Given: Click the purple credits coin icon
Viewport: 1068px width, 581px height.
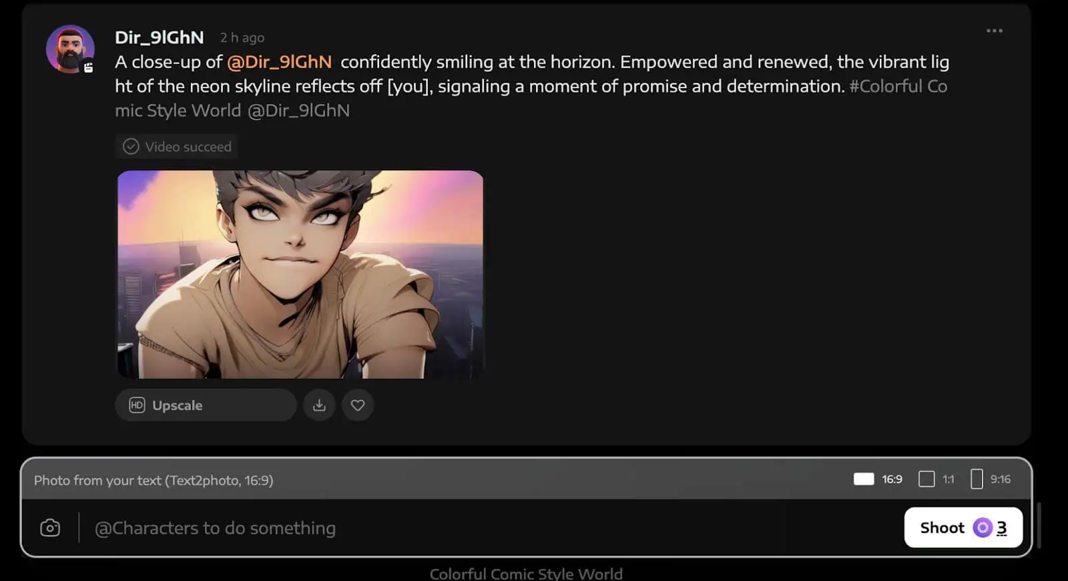Looking at the screenshot, I should (x=983, y=528).
